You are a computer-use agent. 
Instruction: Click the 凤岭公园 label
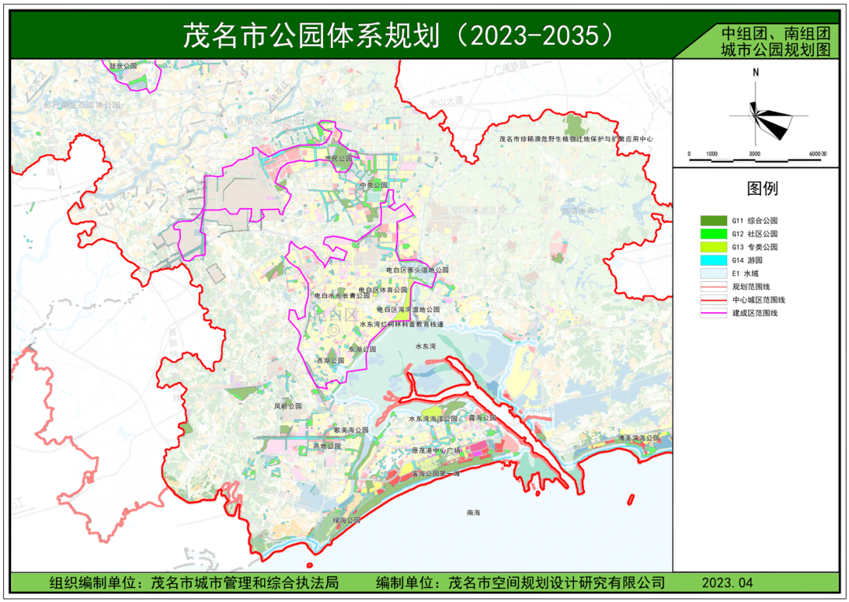click(x=288, y=406)
